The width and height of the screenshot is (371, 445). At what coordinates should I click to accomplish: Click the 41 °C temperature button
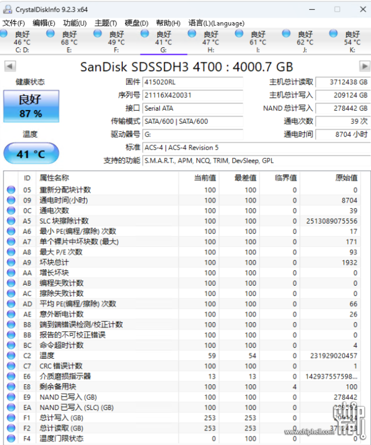pos(31,154)
